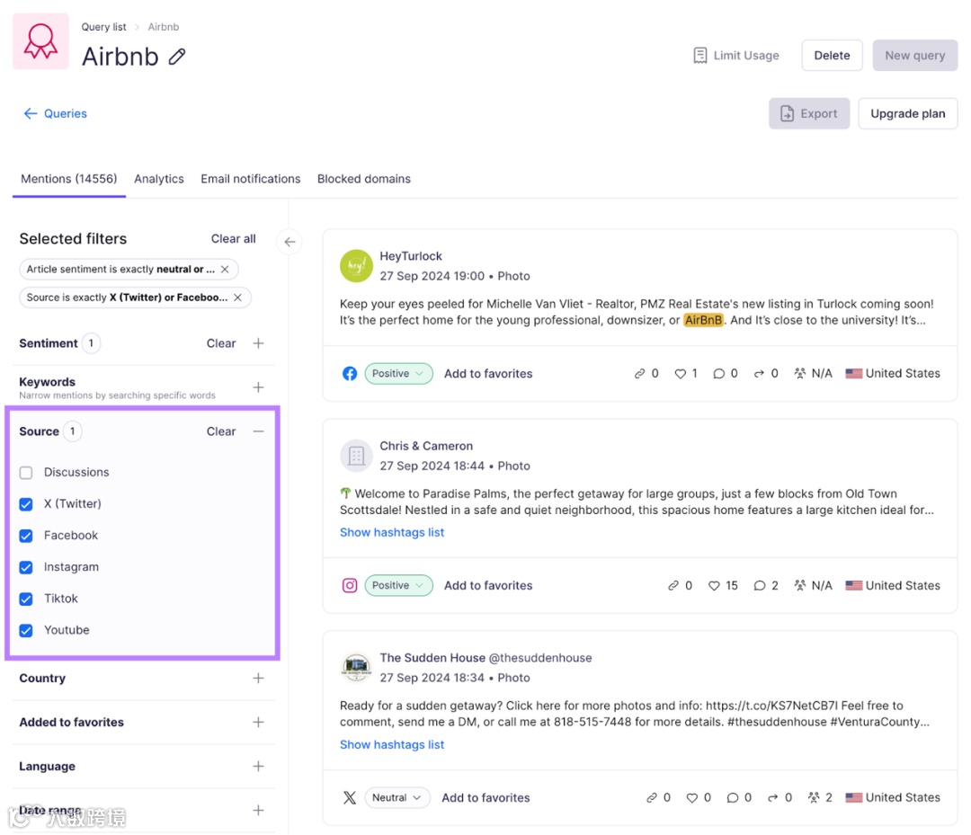Screen dimensions: 971x835
Task: Remove the Source is exactly filter chip
Action: [x=237, y=298]
